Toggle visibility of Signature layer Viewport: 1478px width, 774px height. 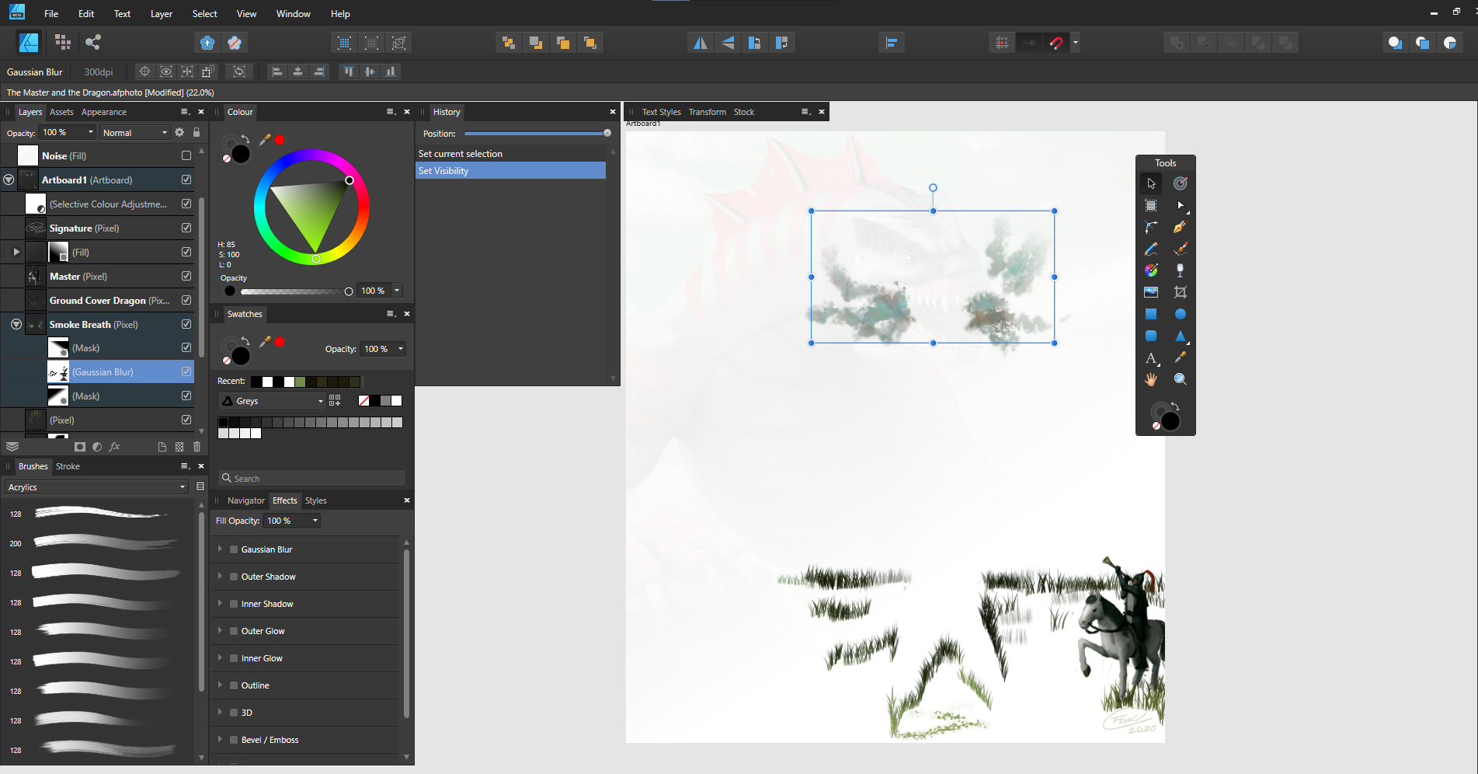pyautogui.click(x=186, y=228)
